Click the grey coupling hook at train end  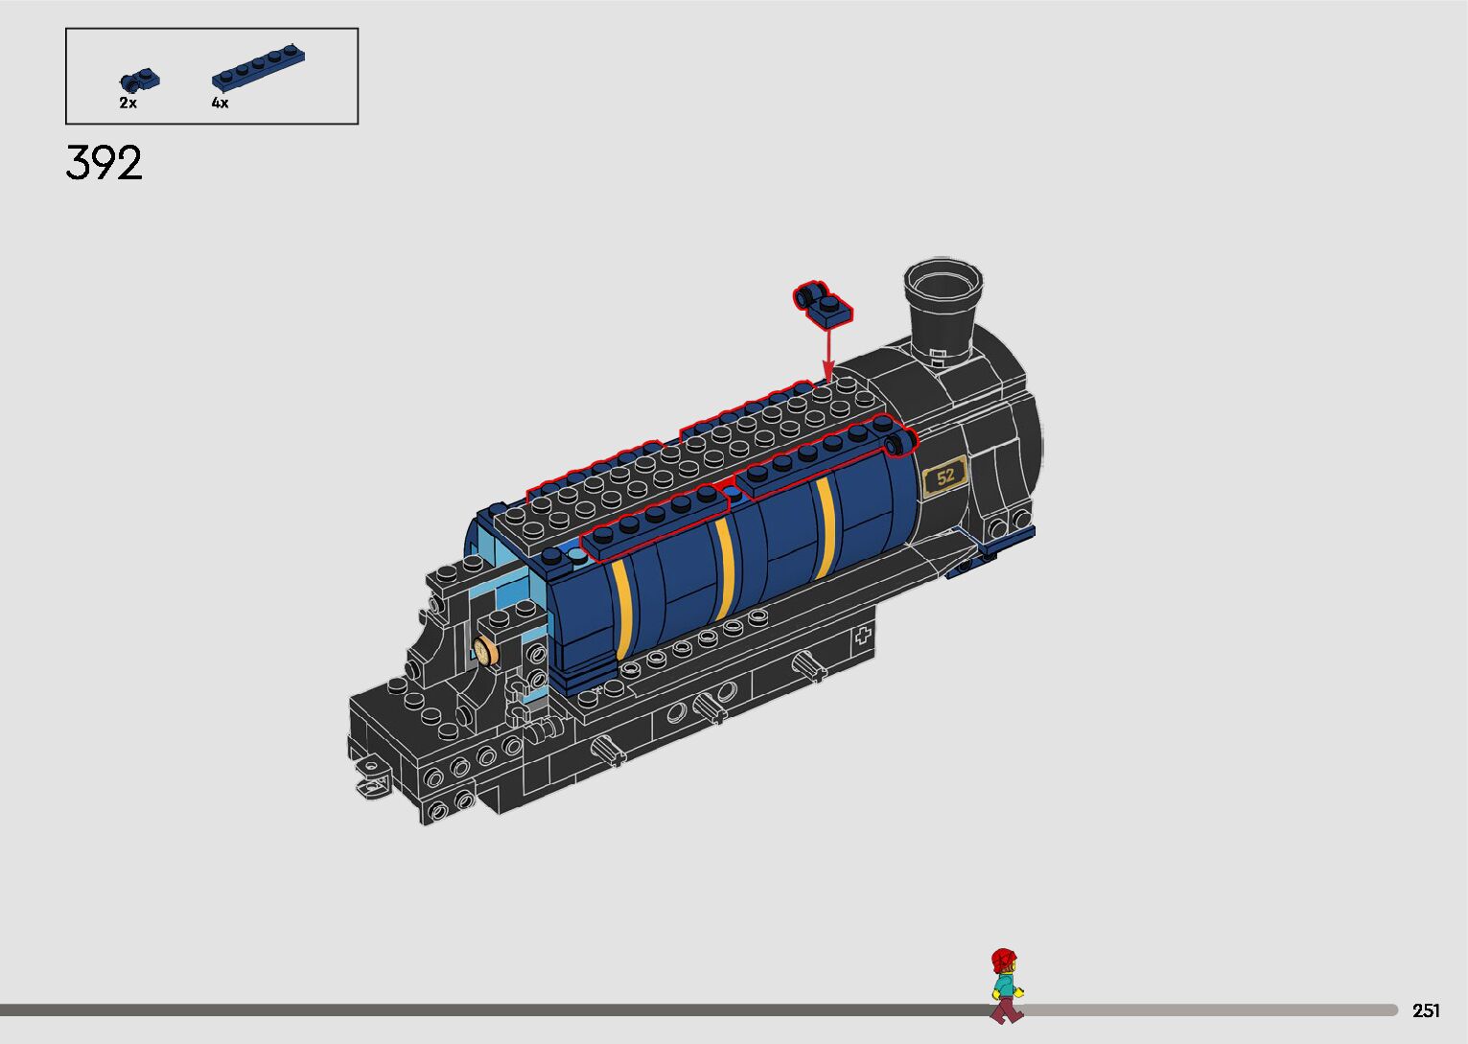tap(372, 777)
